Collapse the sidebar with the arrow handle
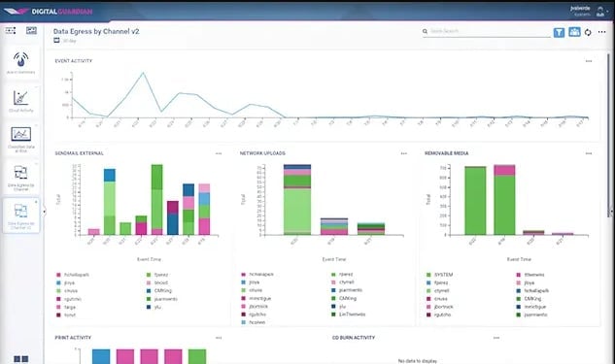 coord(45,212)
